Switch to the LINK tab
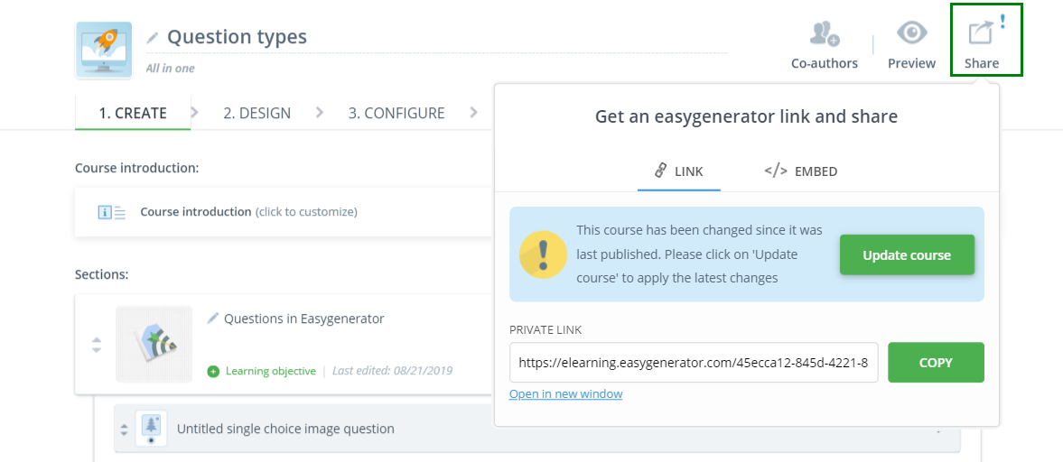Image resolution: width=1063 pixels, height=462 pixels. tap(678, 171)
